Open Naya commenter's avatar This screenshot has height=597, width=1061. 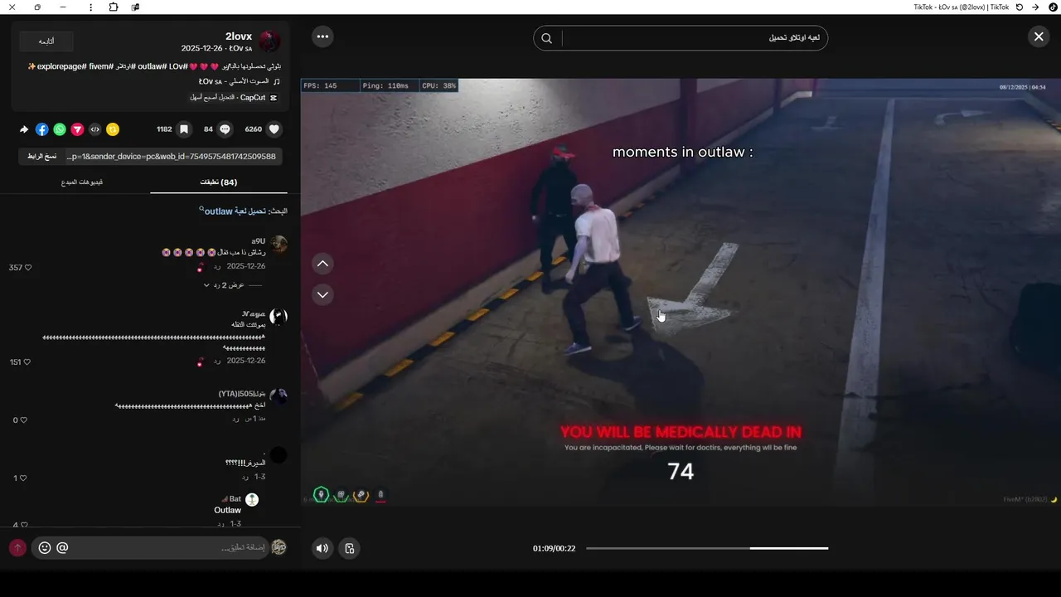tap(279, 316)
